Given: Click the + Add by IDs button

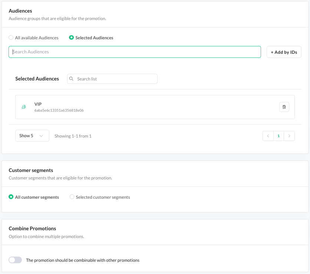Looking at the screenshot, I should 284,52.
